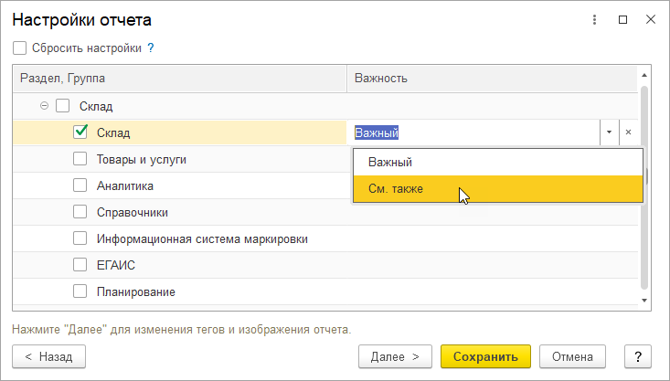Image resolution: width=670 pixels, height=381 pixels.
Task: Collapse the Склад group tree node
Action: [x=45, y=106]
